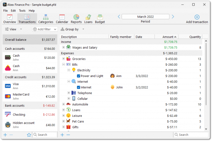Screen dimensions: 212x141
Task: Collapse the Electricity subcategory
Action: pyautogui.click(x=69, y=70)
